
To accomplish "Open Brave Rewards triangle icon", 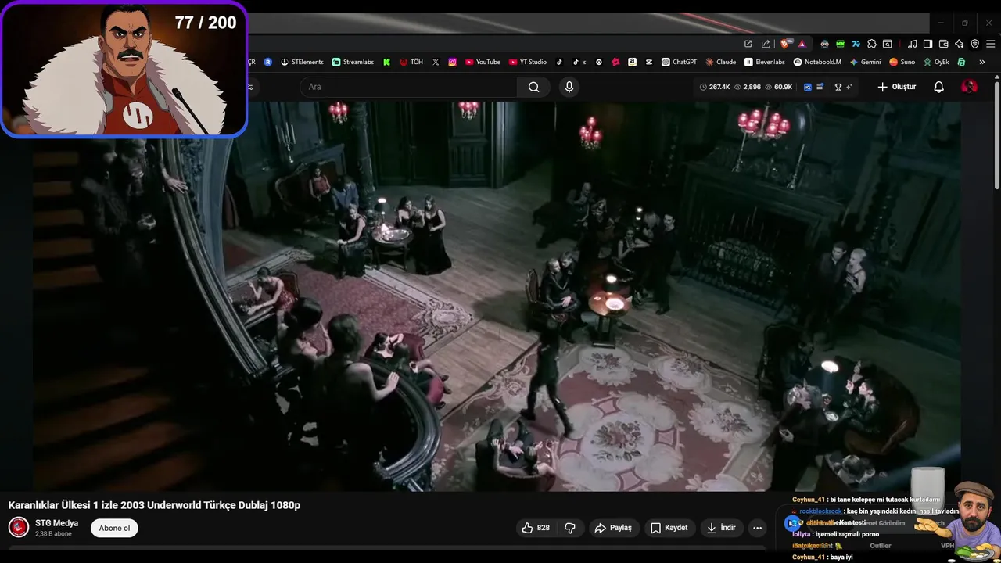I will pyautogui.click(x=802, y=44).
